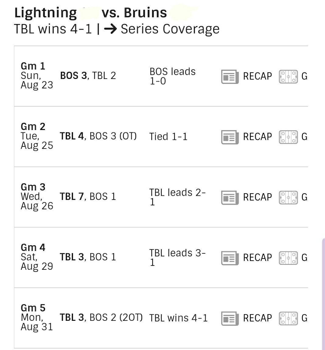This screenshot has width=325, height=350.
Task: Click RECAP text for Game 2
Action: (x=257, y=137)
